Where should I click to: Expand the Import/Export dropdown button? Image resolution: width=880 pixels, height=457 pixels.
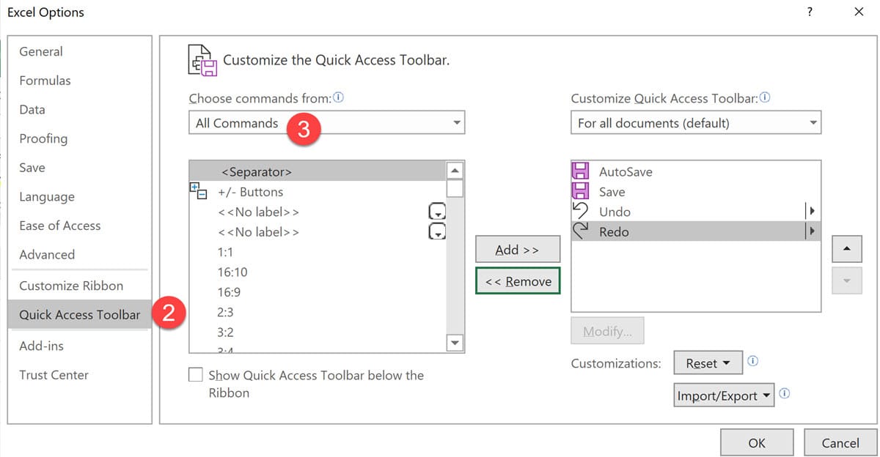[725, 395]
